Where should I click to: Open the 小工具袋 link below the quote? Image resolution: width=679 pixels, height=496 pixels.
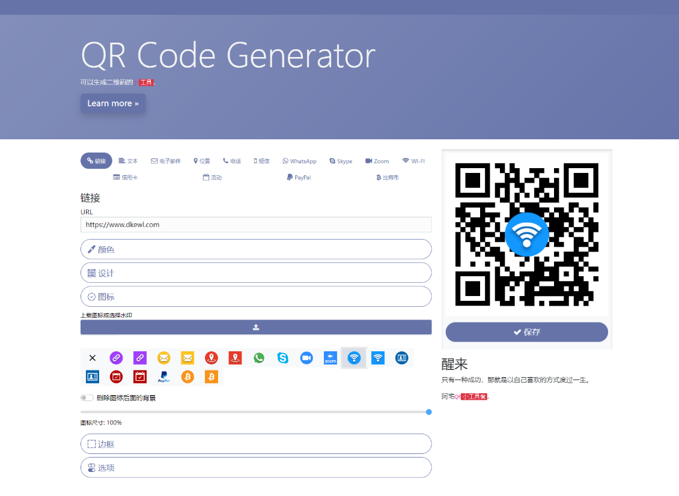(474, 396)
